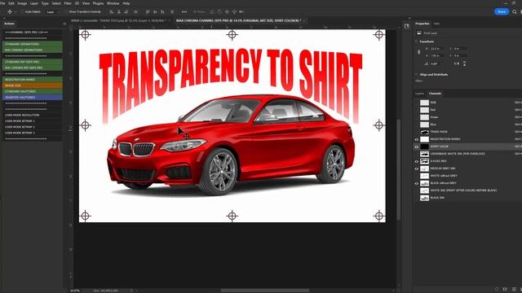Click the pixel layer icon in Properties
The image size is (522, 293).
(418, 33)
